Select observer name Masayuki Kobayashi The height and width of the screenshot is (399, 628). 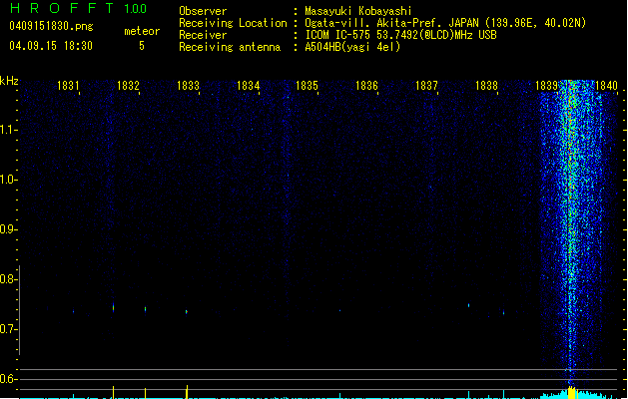[x=358, y=11]
